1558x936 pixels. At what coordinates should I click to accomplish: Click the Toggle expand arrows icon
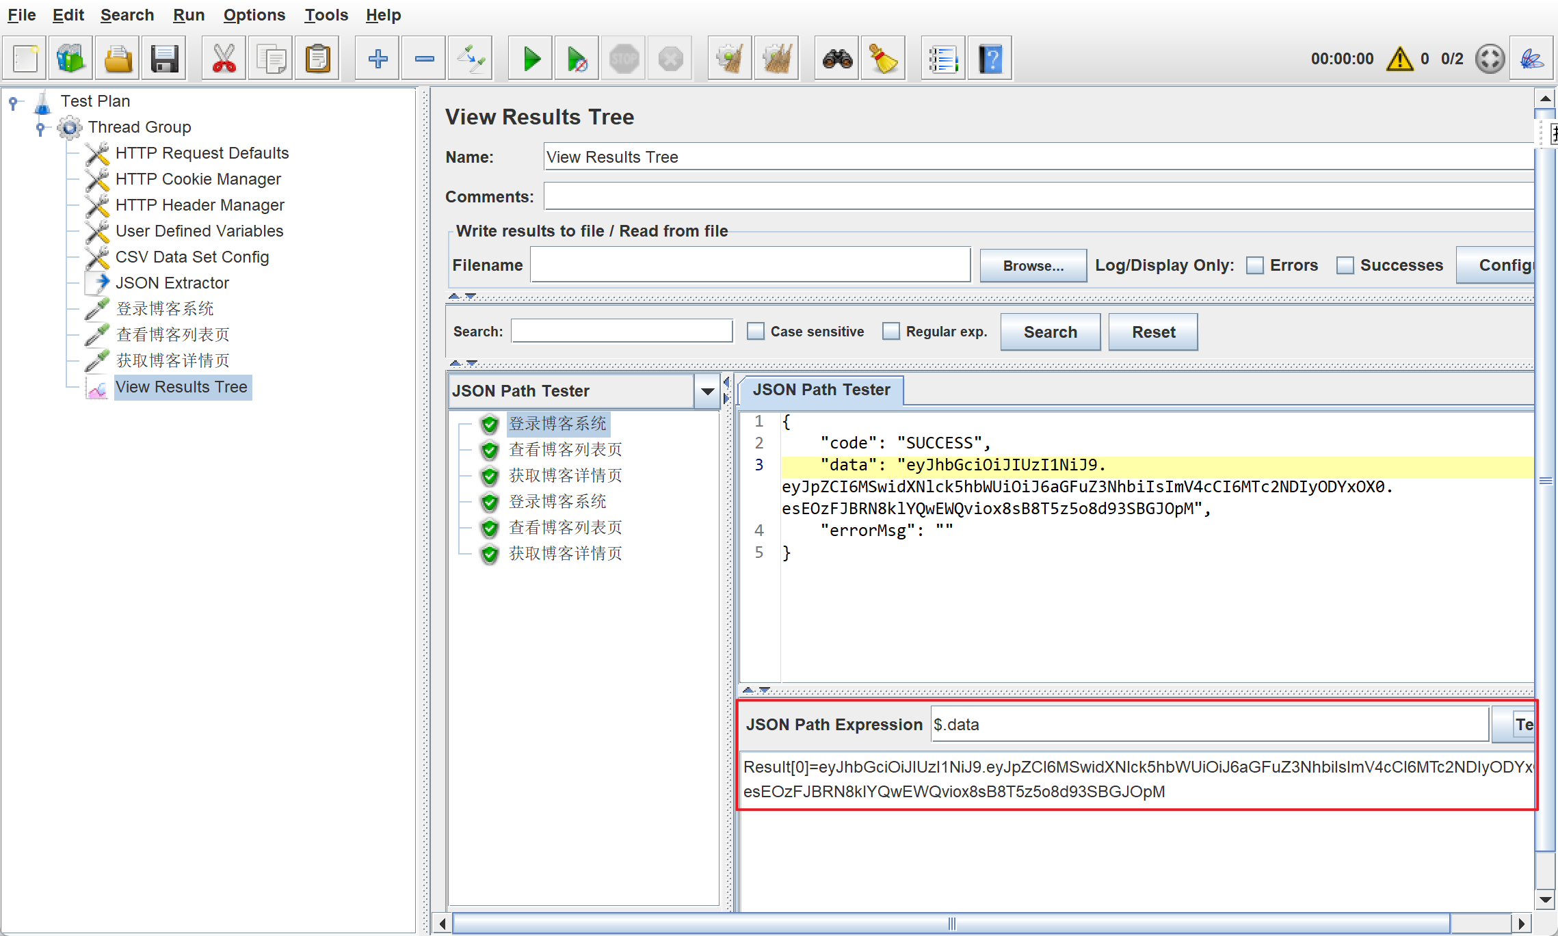471,59
